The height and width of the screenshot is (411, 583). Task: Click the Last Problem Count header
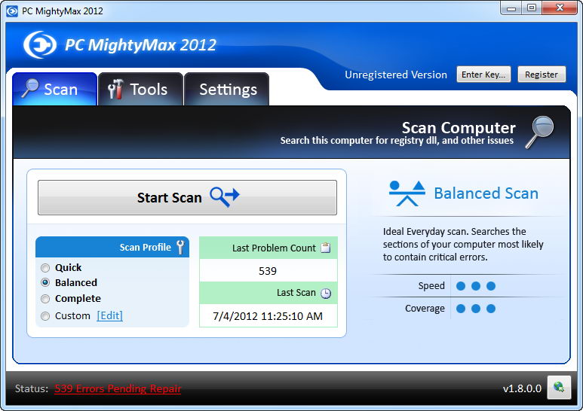[268, 248]
